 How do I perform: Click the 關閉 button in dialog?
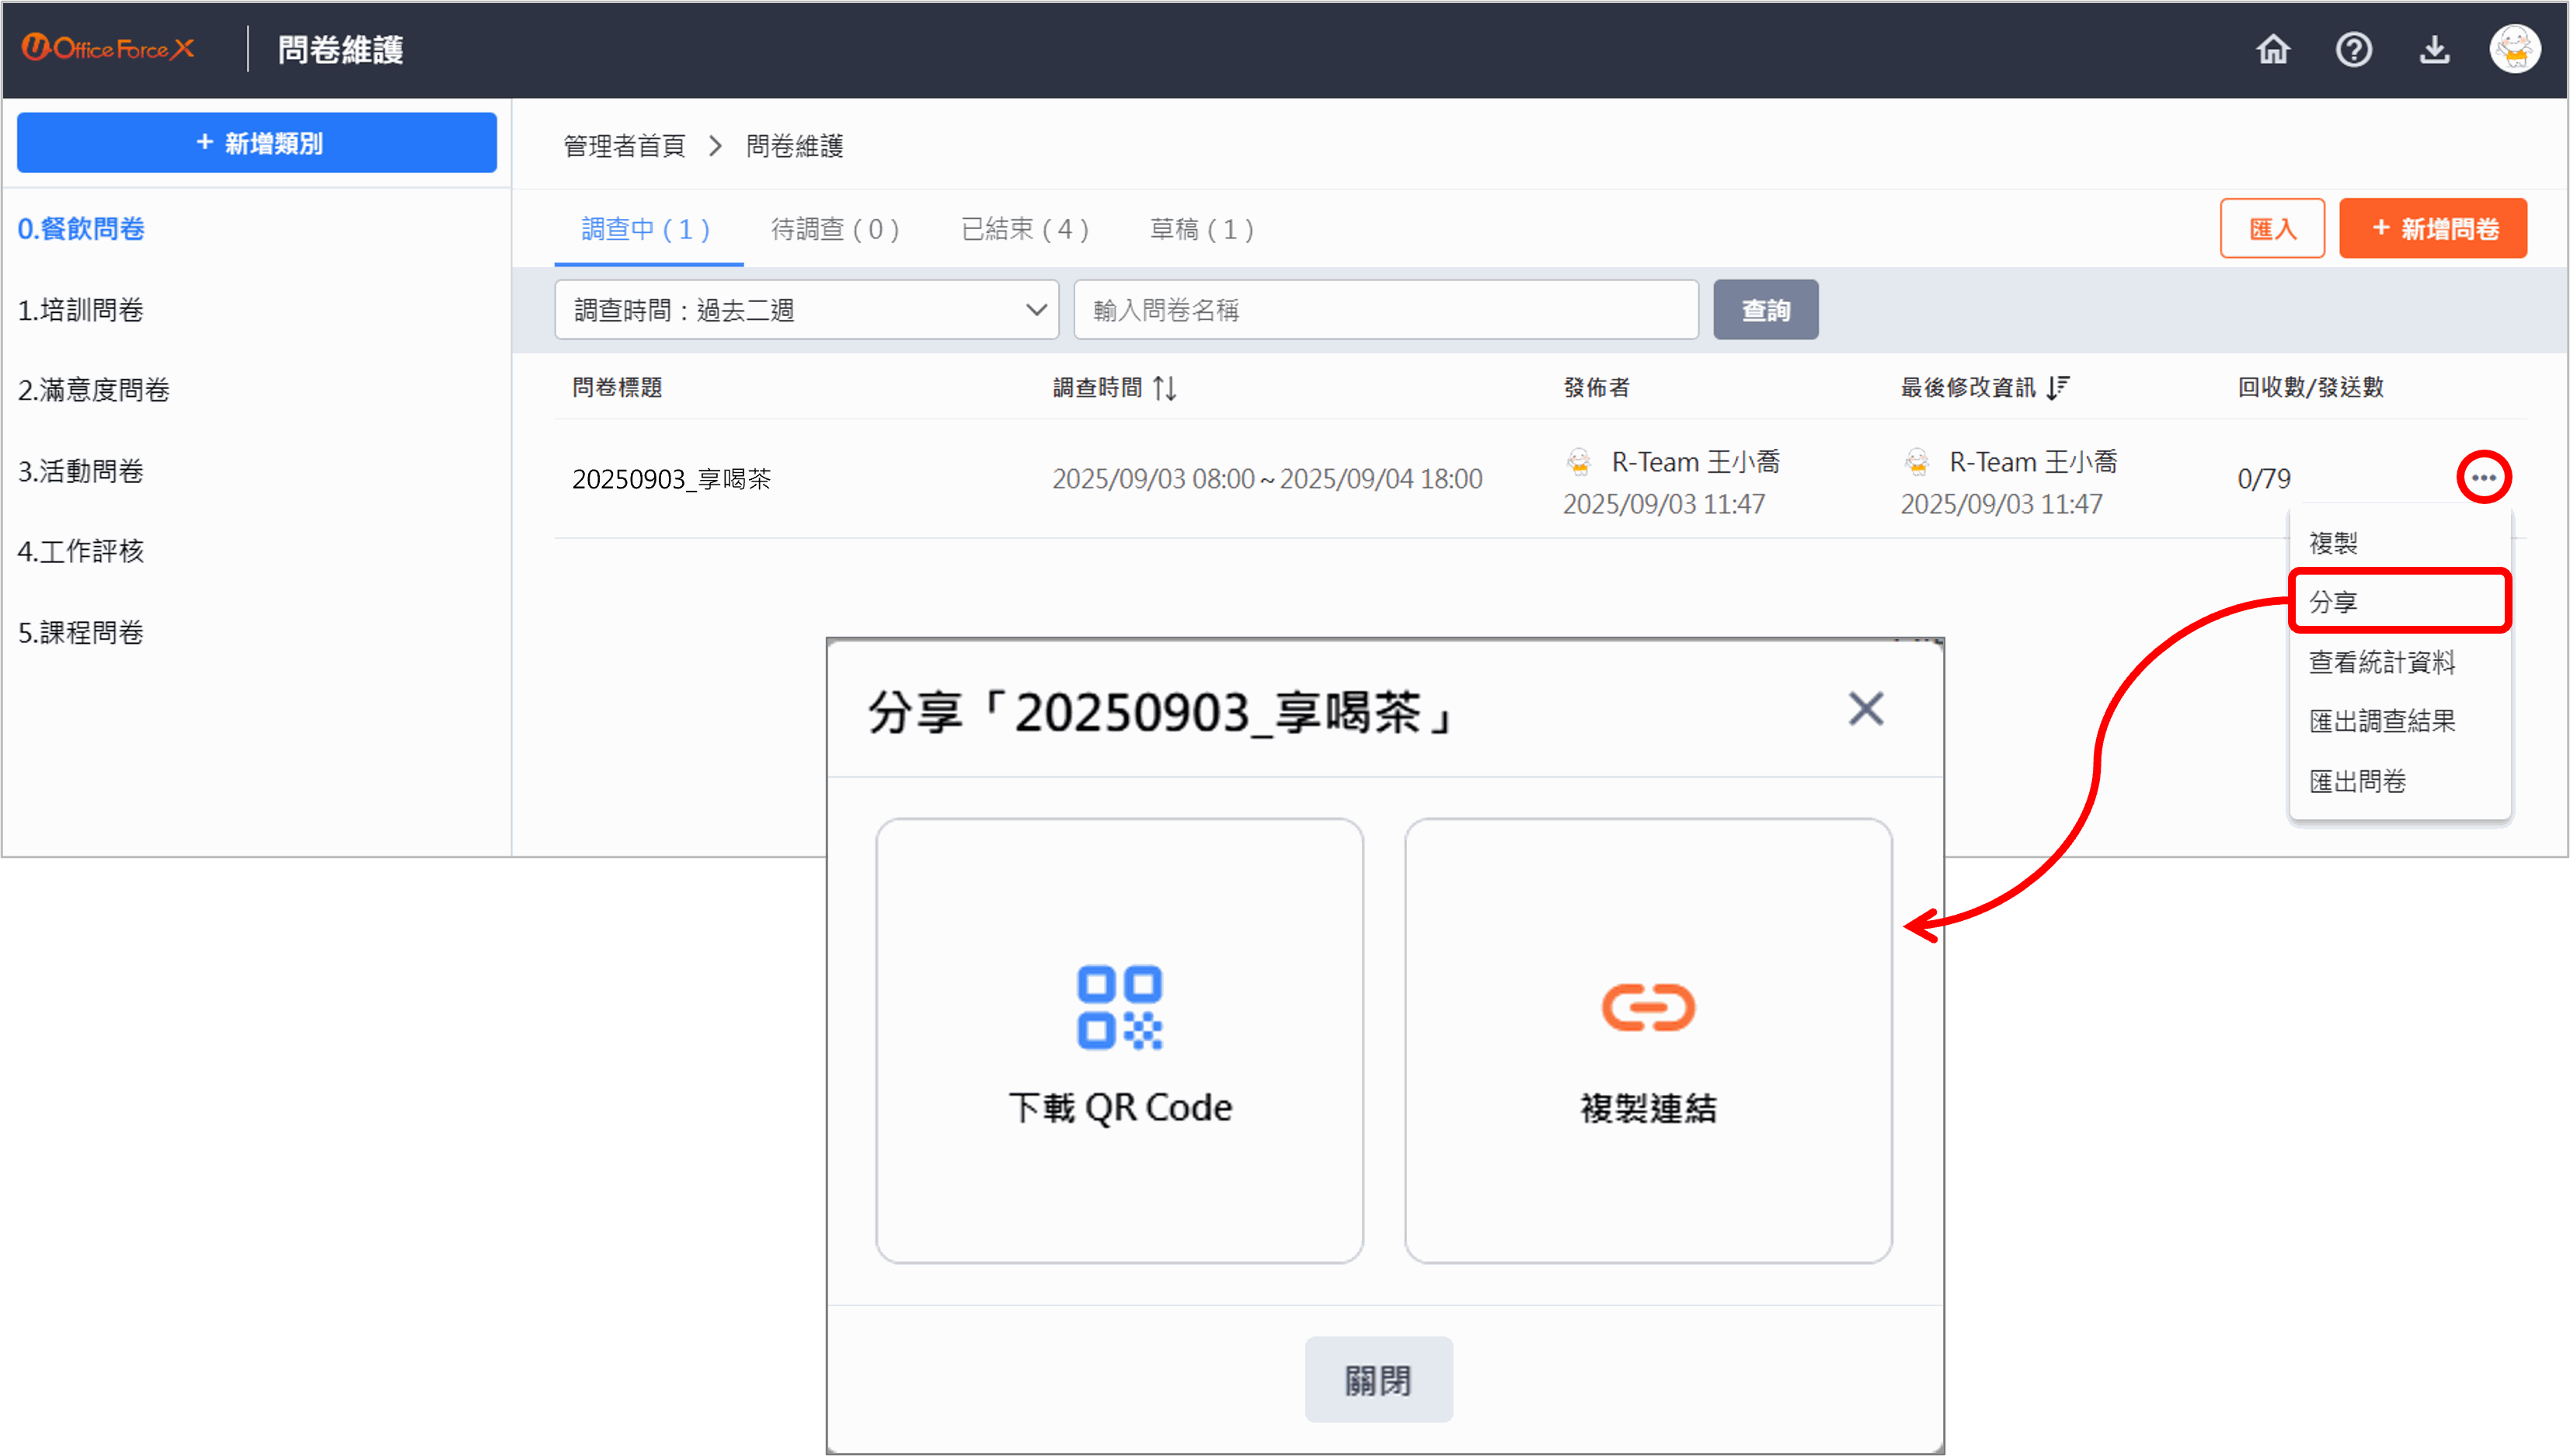coord(1377,1380)
